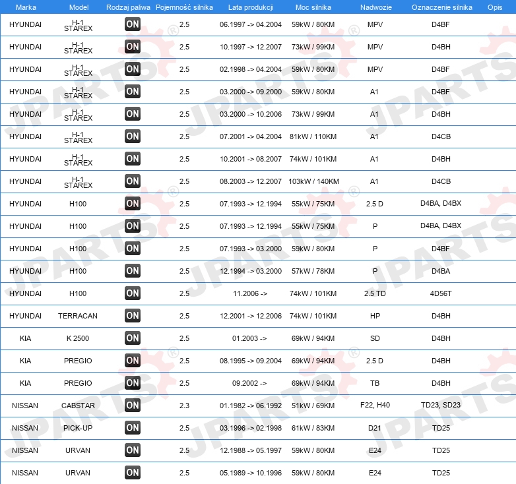516x484 pixels.
Task: Click production dates 12.2001 -> 12.2006
Action: (x=251, y=316)
